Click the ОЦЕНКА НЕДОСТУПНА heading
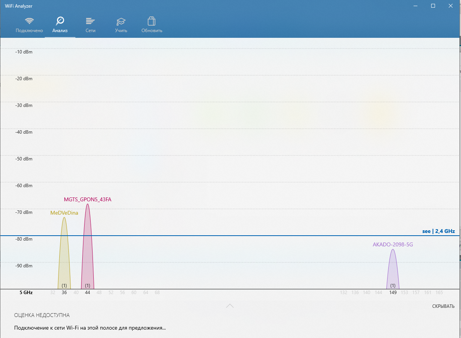 [x=42, y=315]
